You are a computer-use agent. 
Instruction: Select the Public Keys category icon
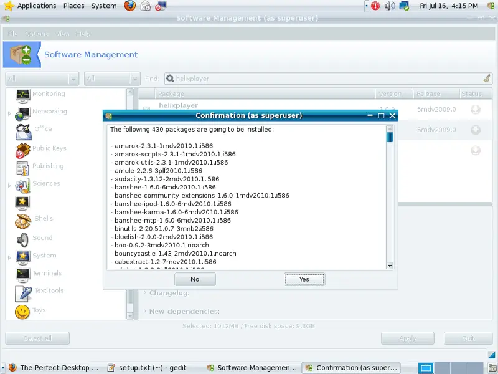coord(22,150)
